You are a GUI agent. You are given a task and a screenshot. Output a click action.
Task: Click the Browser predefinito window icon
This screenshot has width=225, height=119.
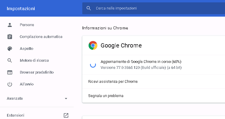pyautogui.click(x=10, y=72)
